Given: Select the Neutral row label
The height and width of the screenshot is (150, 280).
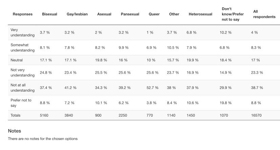Looking at the screenshot, I should (17, 60).
